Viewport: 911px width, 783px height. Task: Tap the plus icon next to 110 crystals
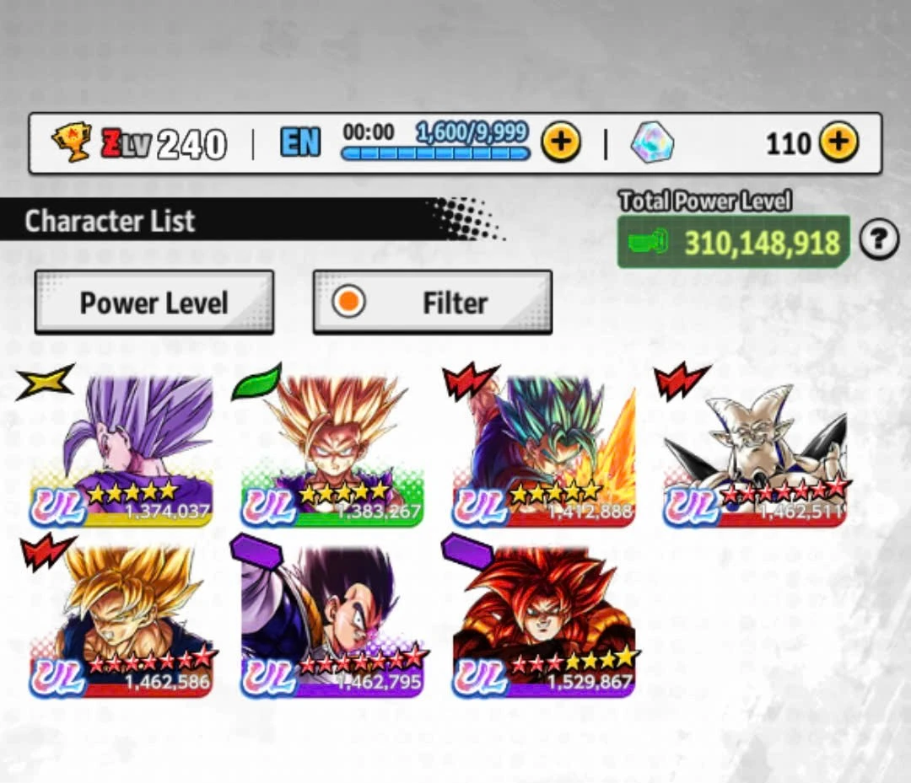tap(838, 142)
